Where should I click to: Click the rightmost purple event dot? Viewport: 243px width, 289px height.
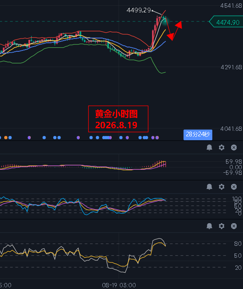click(x=157, y=138)
